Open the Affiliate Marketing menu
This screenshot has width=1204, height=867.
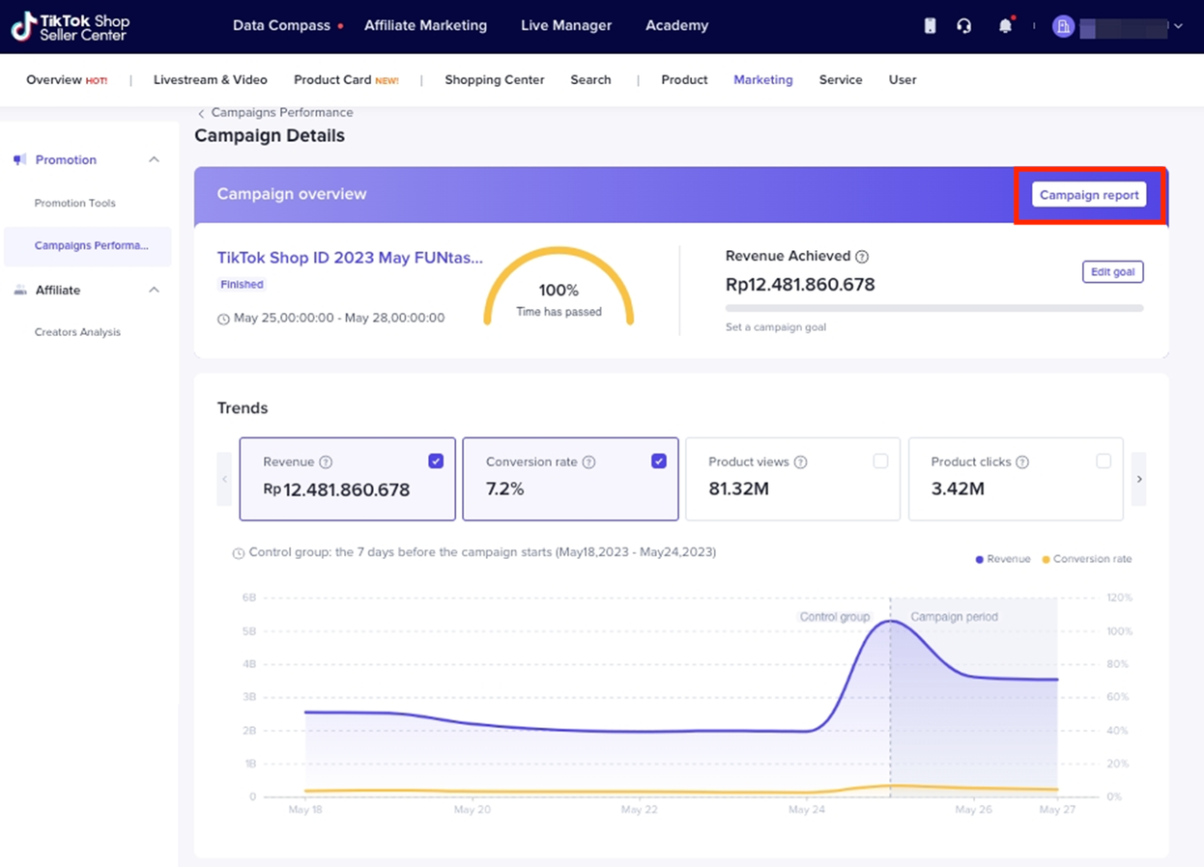tap(425, 26)
